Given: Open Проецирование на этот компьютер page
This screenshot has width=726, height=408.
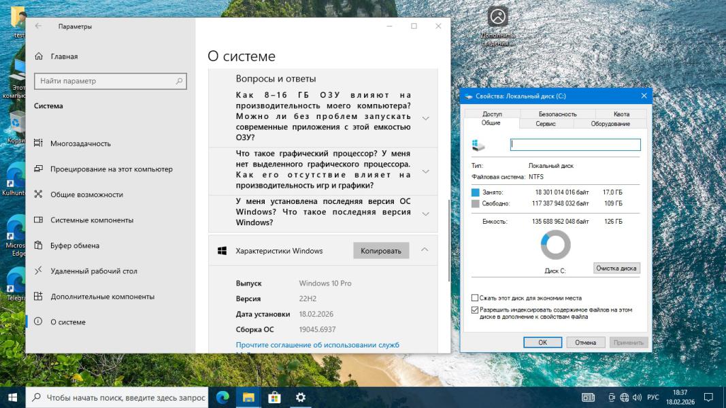Looking at the screenshot, I should pyautogui.click(x=111, y=169).
